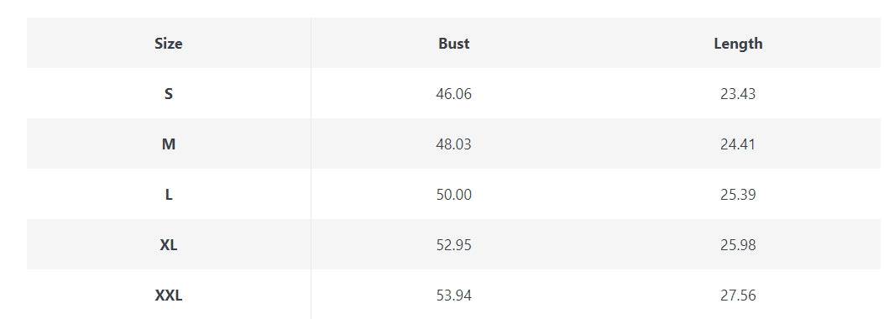Select the S size row label
The width and height of the screenshot is (884, 319).
169,93
